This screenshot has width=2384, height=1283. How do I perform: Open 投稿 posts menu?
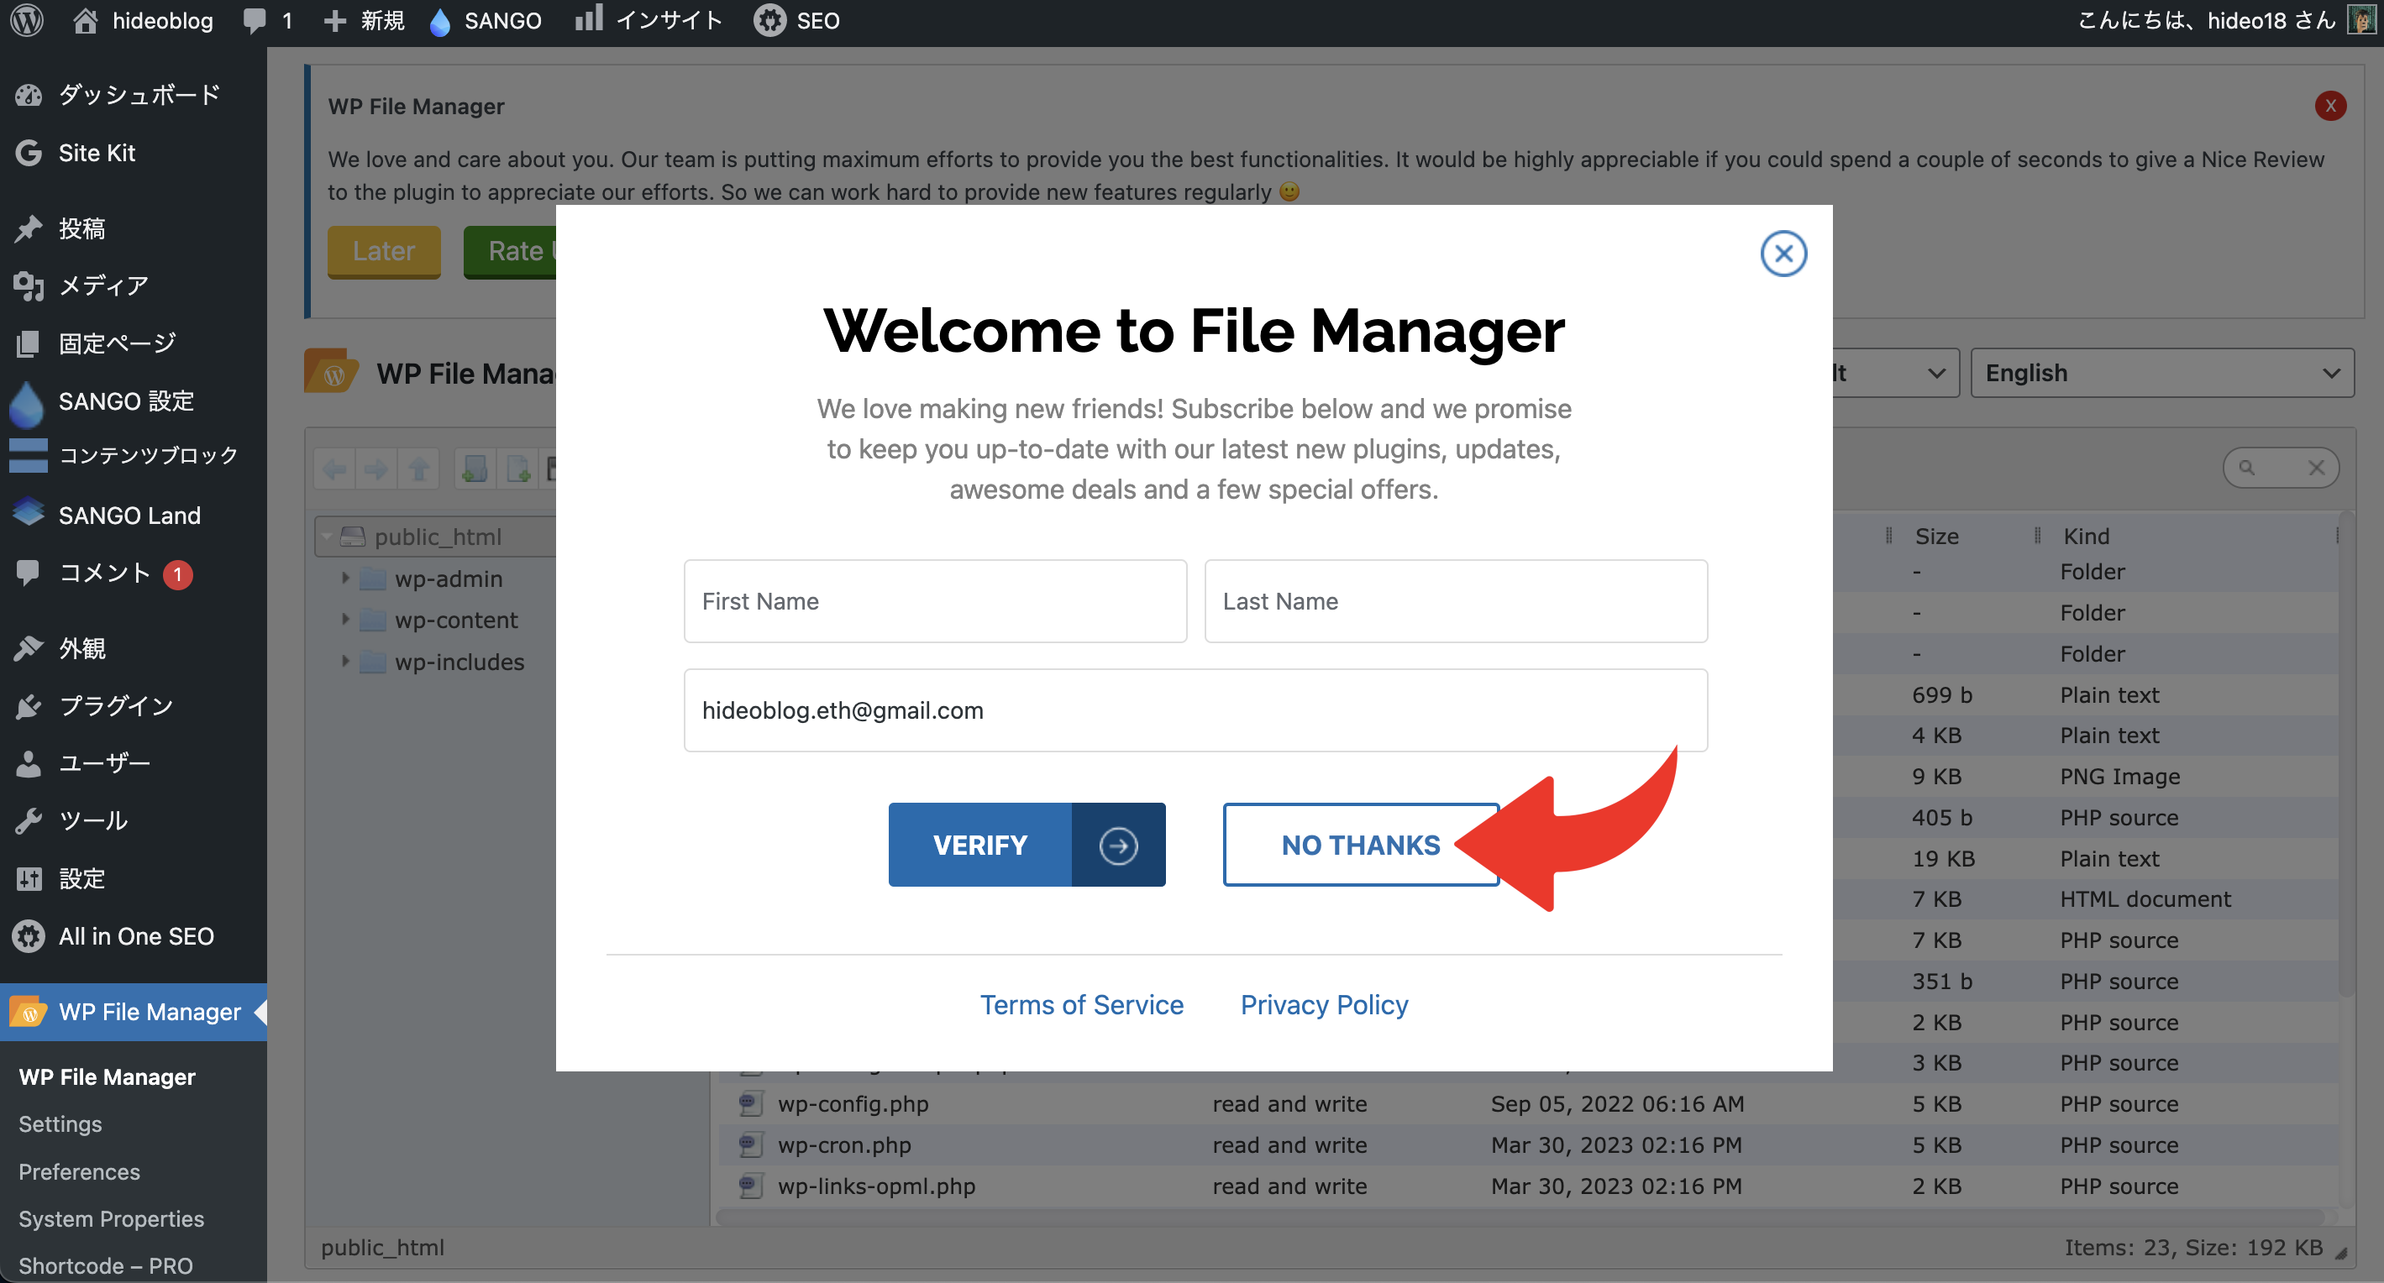coord(134,228)
